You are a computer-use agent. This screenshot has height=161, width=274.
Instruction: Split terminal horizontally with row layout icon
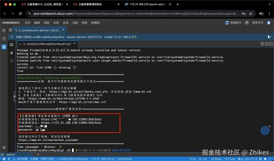[271, 44]
